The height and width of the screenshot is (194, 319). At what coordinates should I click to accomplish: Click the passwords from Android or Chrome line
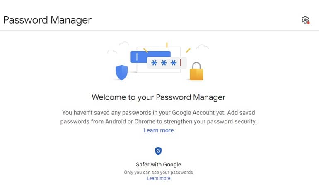[158, 121]
